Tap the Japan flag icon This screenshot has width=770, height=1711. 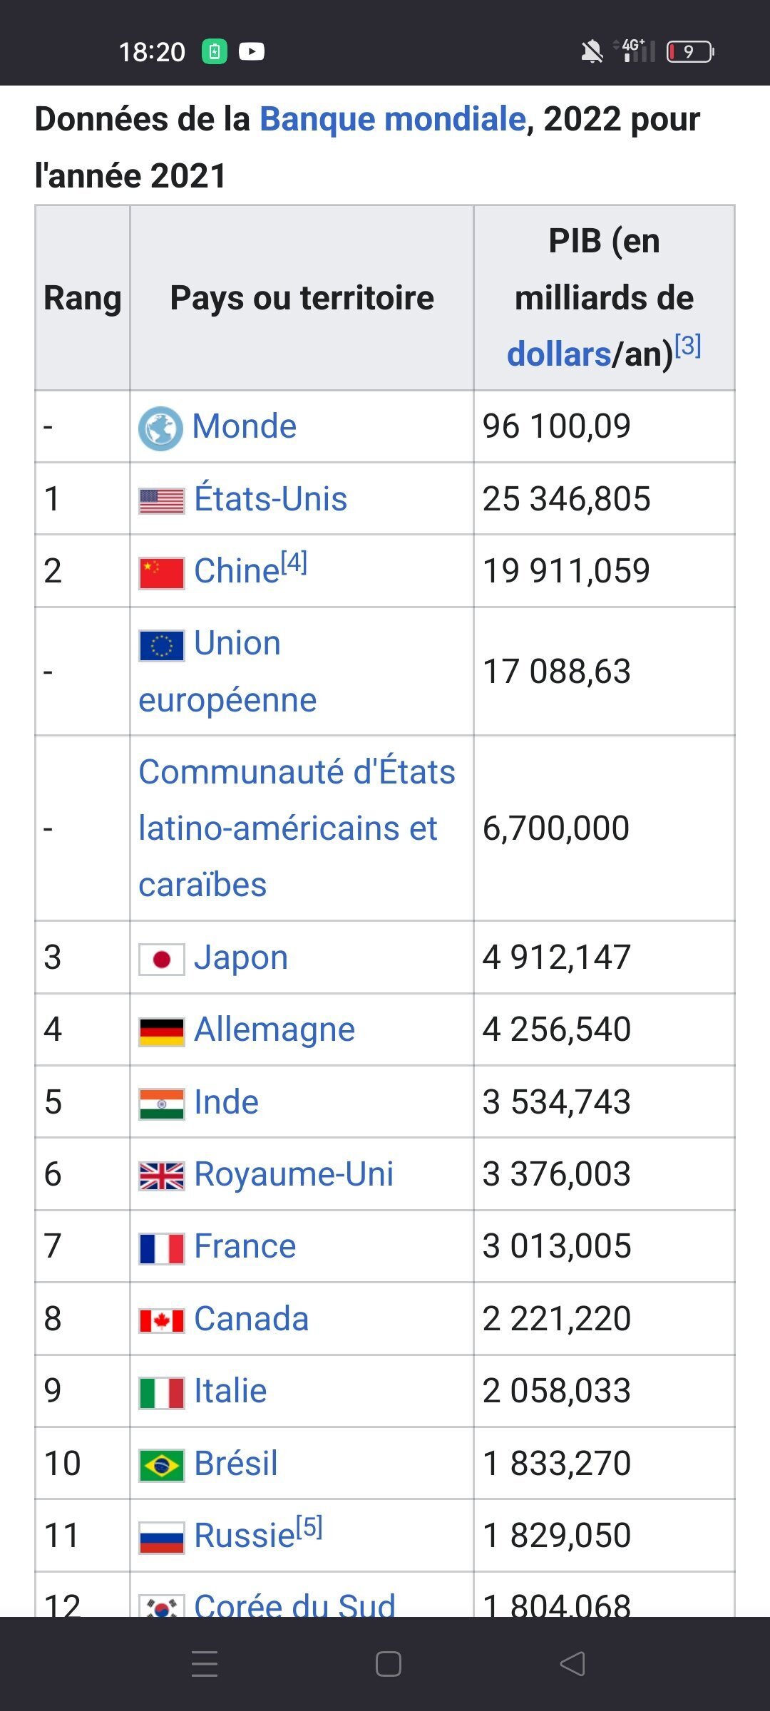[162, 959]
